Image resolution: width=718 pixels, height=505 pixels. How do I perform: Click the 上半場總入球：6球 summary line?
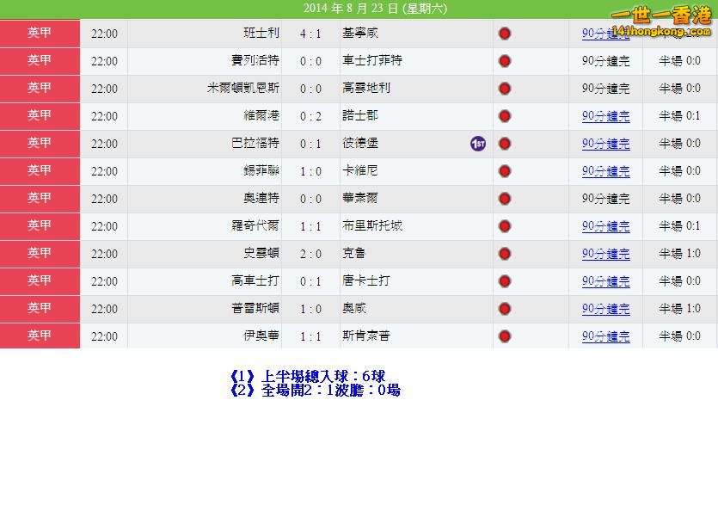(307, 376)
